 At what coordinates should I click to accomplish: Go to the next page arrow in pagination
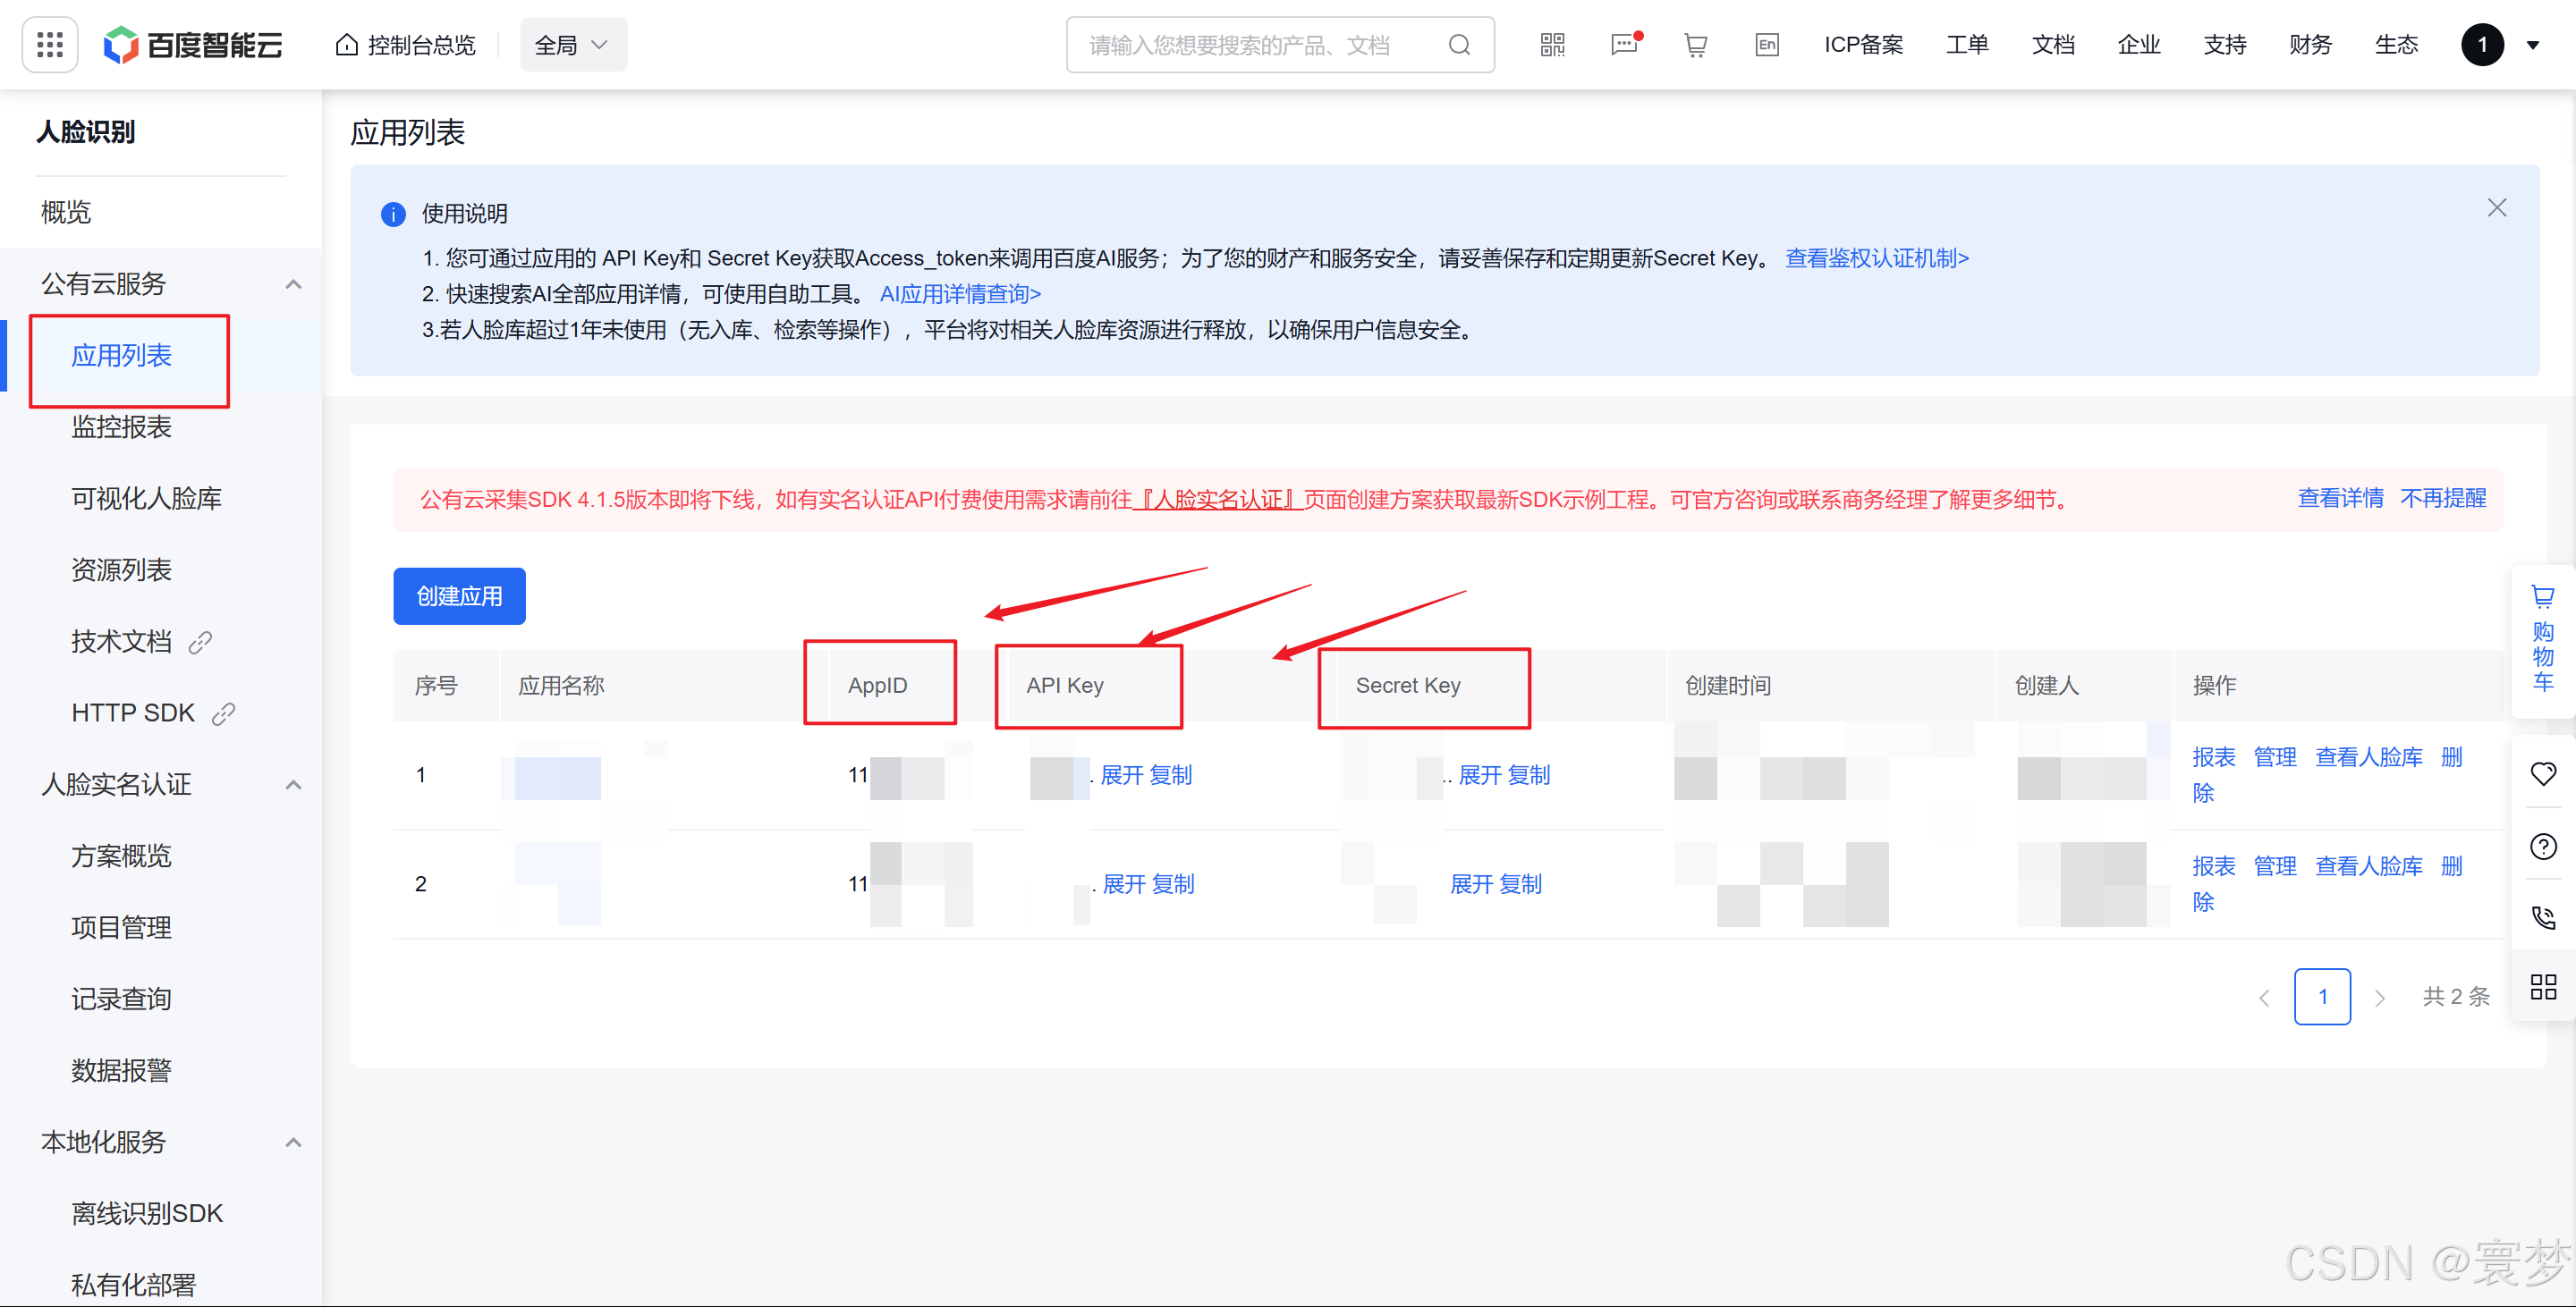coord(2379,998)
